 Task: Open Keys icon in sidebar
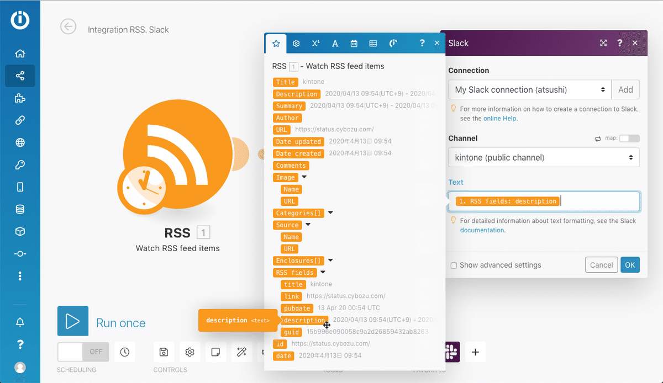pyautogui.click(x=20, y=165)
